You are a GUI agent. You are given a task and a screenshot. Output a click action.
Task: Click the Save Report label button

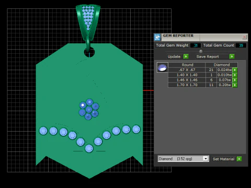pos(212,56)
